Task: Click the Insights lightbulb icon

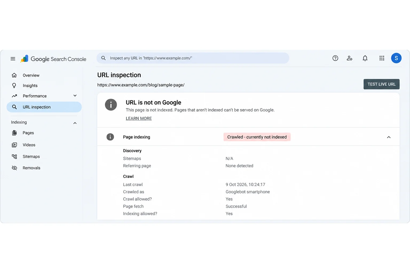Action: coord(14,85)
